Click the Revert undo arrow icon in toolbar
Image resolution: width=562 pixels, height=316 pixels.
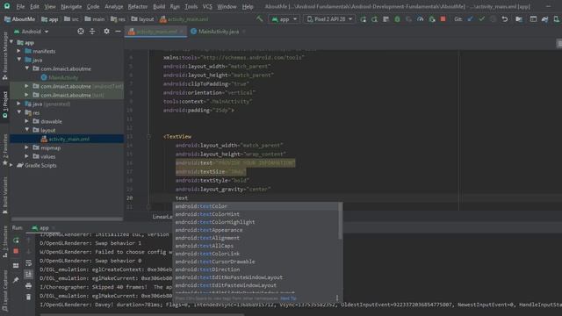tap(505, 19)
